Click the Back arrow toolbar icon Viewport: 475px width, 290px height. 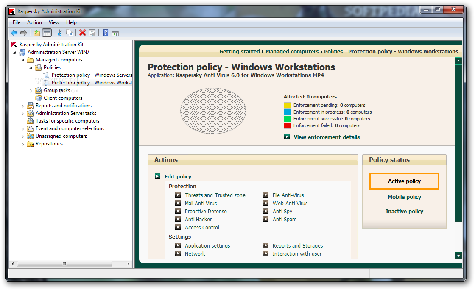14,33
